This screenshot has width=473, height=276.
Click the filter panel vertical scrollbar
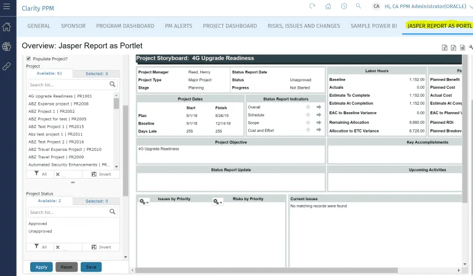tap(126, 151)
